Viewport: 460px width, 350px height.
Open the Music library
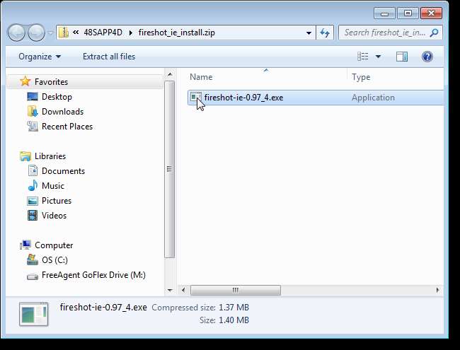53,185
